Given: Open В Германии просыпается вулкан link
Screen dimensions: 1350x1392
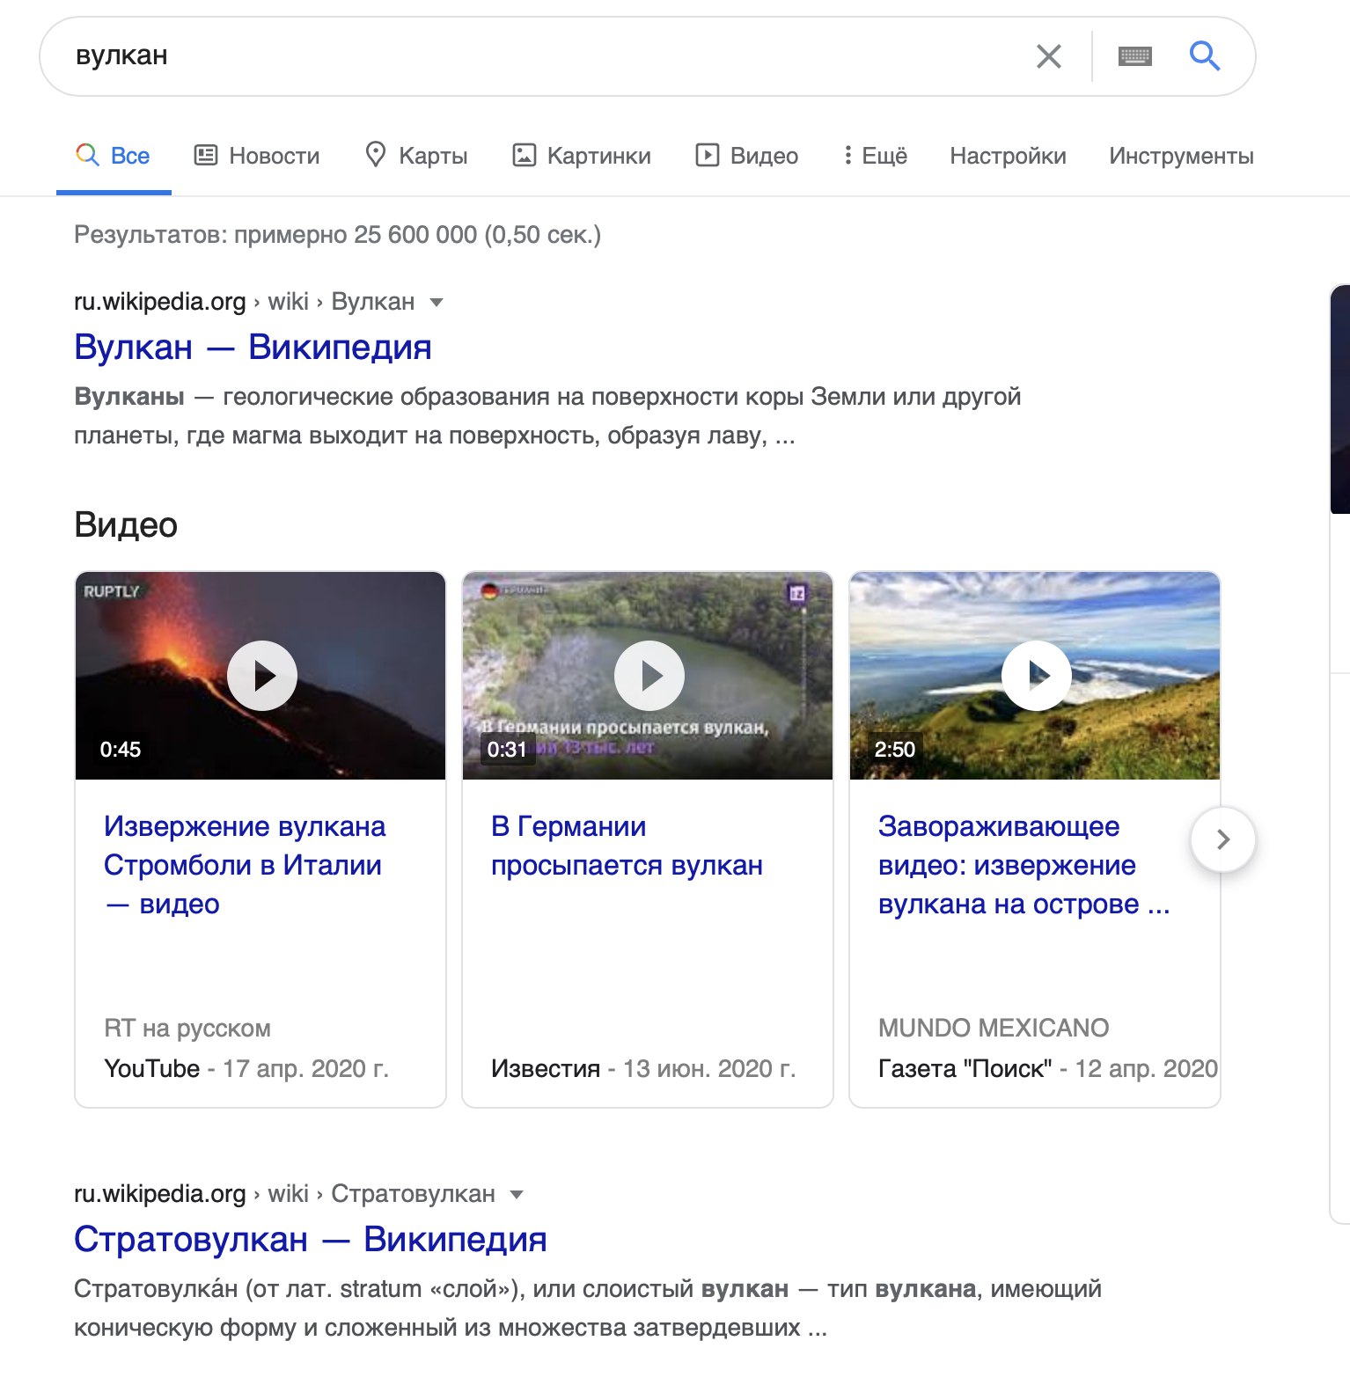Looking at the screenshot, I should (627, 846).
